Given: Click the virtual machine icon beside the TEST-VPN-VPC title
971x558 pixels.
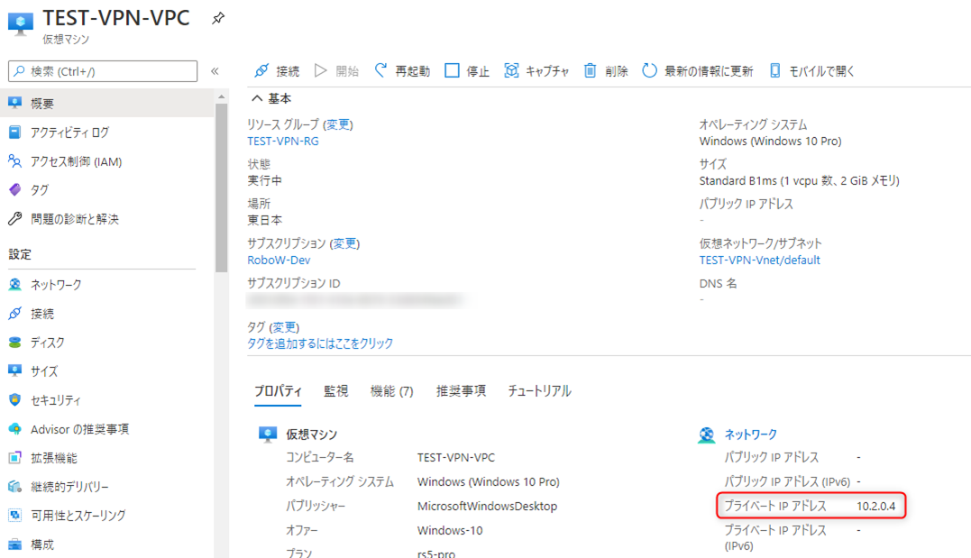Looking at the screenshot, I should point(21,23).
